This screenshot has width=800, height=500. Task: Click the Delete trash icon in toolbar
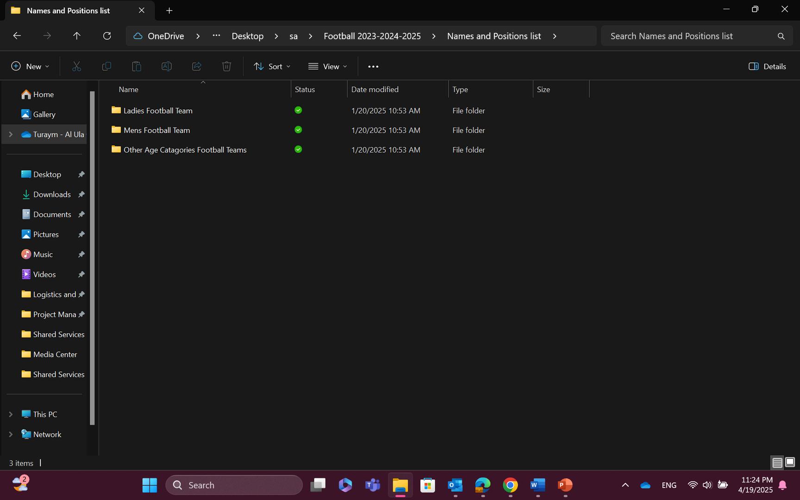[x=226, y=67]
